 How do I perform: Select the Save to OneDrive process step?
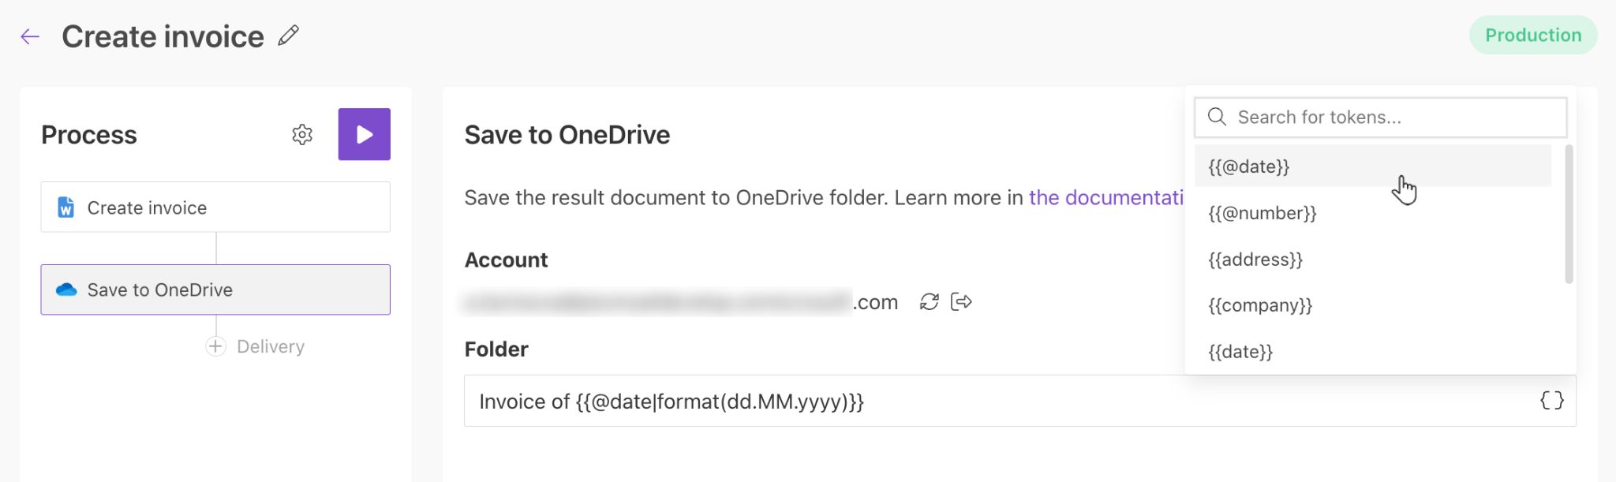tap(215, 290)
